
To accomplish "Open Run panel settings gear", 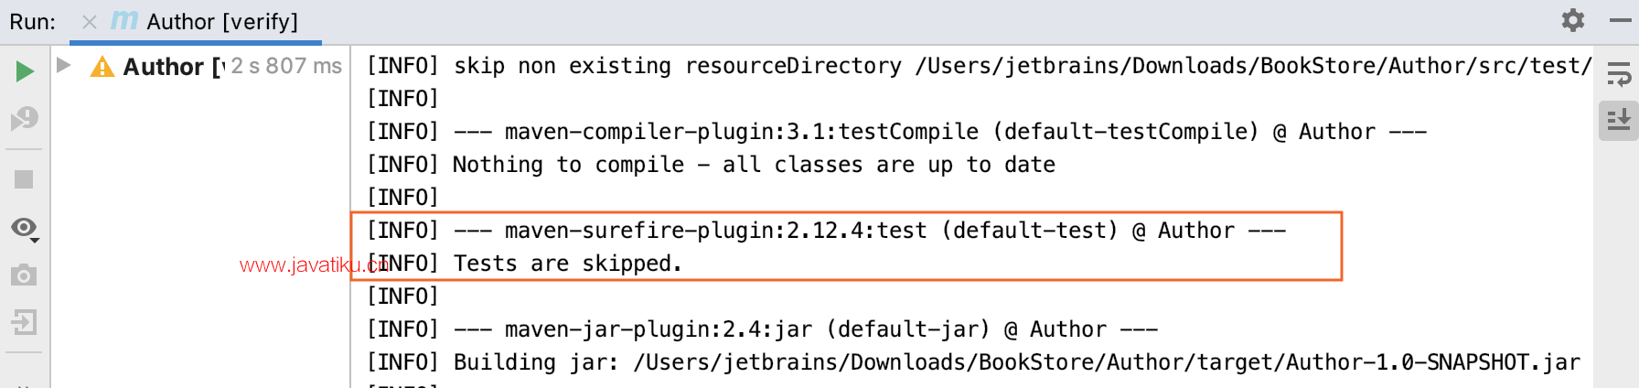I will 1573,20.
